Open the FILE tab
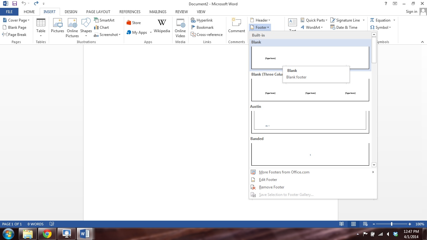427x240 pixels. pos(9,12)
